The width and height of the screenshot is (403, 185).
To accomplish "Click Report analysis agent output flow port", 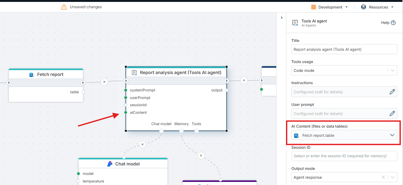I will (x=226, y=81).
